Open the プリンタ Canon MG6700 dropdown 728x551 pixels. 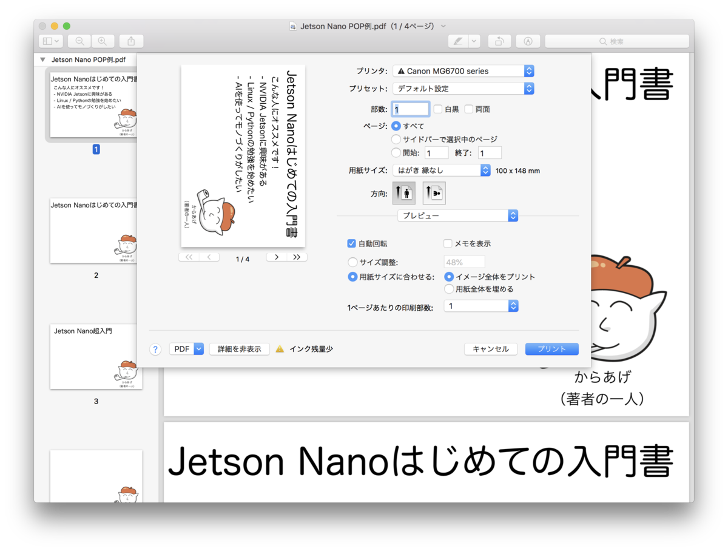(x=463, y=71)
